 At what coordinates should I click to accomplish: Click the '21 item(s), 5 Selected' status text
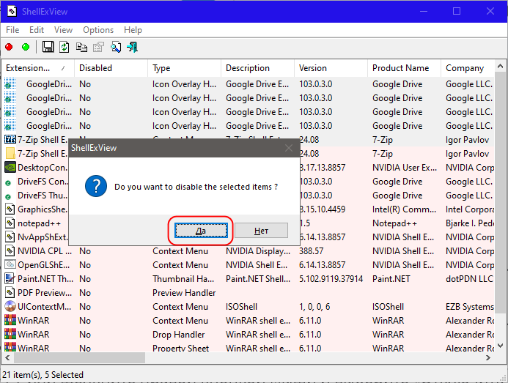(43, 375)
